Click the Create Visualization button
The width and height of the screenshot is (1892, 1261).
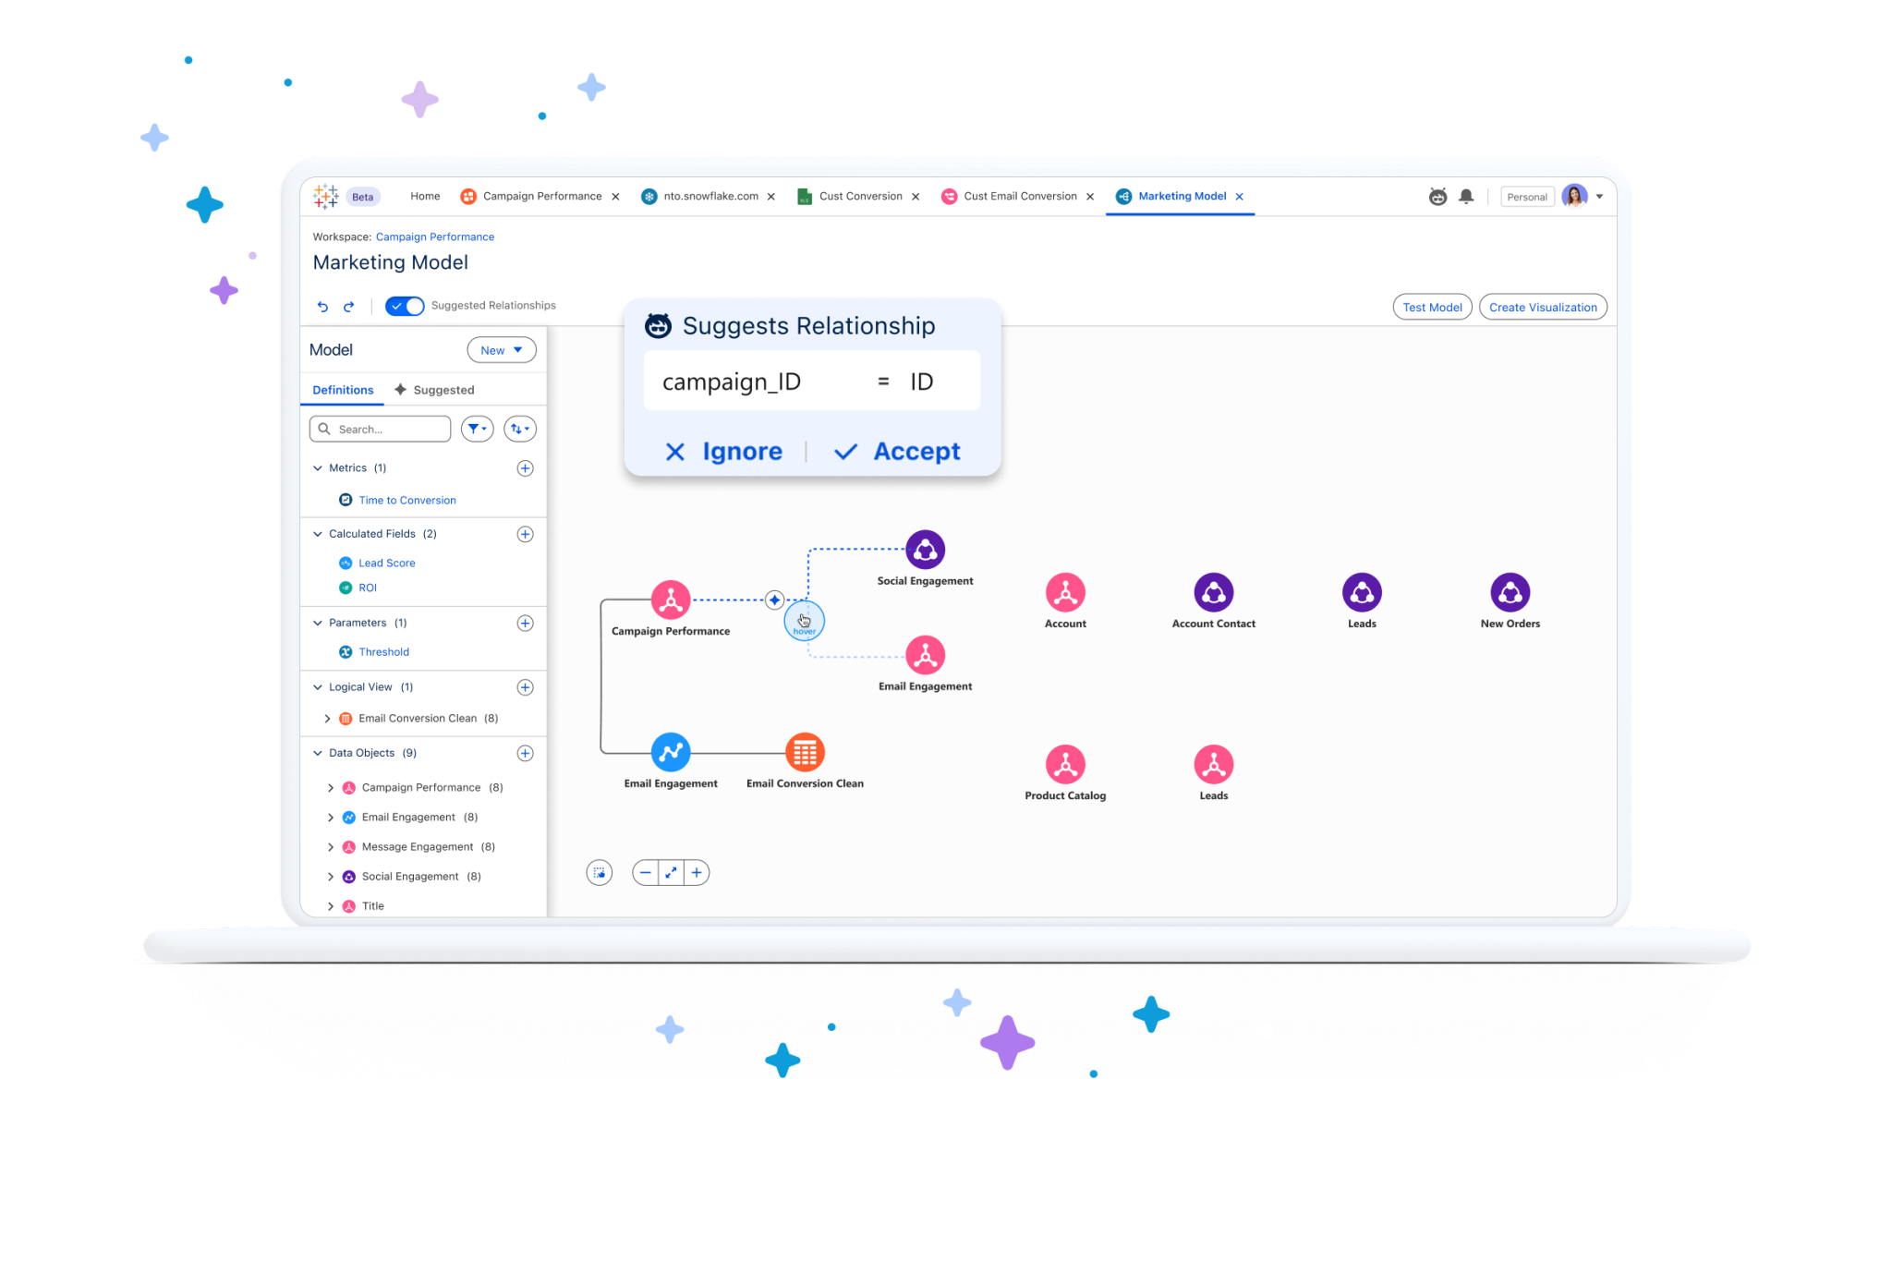pos(1542,306)
